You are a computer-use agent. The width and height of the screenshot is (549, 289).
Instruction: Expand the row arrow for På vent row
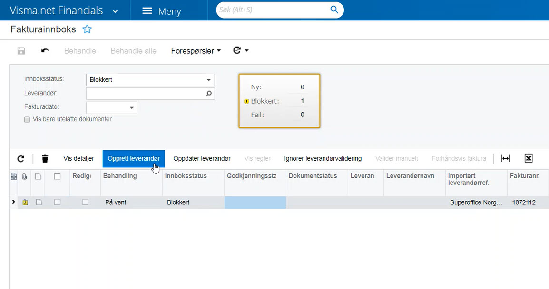tap(14, 202)
